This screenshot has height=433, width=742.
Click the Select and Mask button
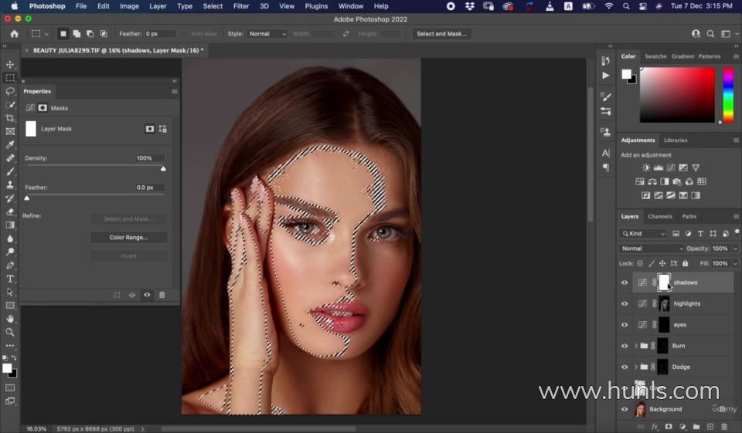[x=441, y=34]
